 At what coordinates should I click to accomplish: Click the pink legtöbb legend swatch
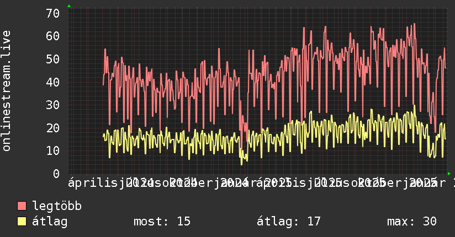point(22,206)
